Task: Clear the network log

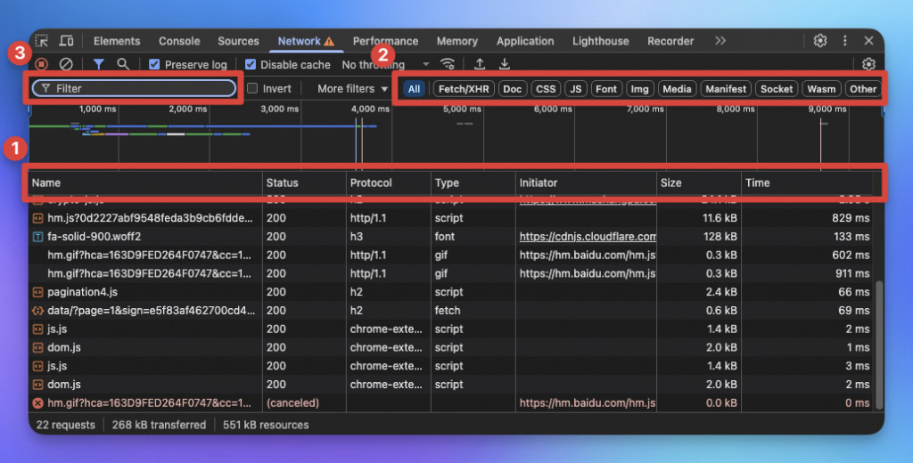Action: (x=66, y=64)
